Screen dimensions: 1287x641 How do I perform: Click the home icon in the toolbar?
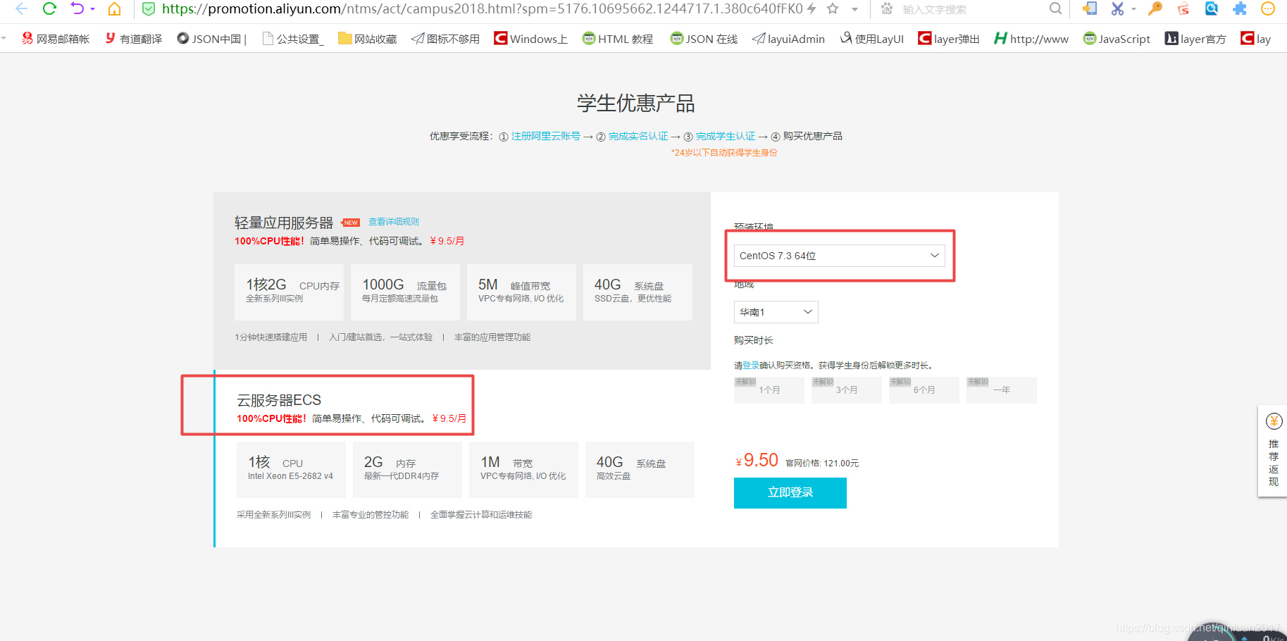[x=114, y=10]
